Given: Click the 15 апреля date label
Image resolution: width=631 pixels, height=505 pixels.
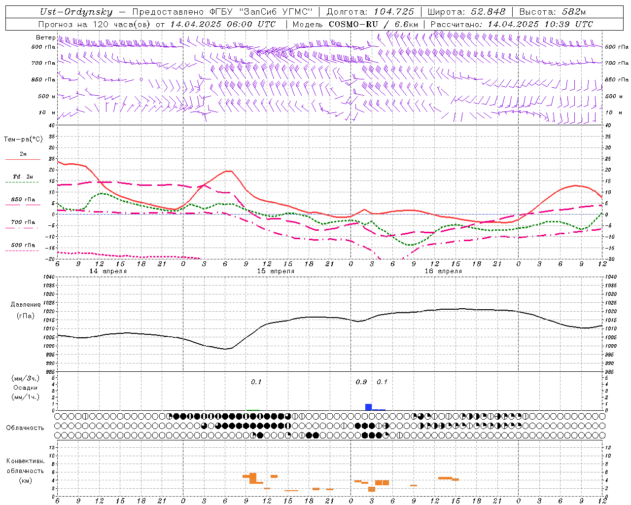Looking at the screenshot, I should coord(276,271).
